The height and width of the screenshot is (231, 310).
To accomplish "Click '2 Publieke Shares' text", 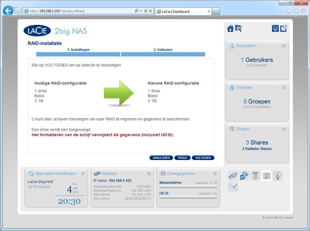I will (x=257, y=149).
